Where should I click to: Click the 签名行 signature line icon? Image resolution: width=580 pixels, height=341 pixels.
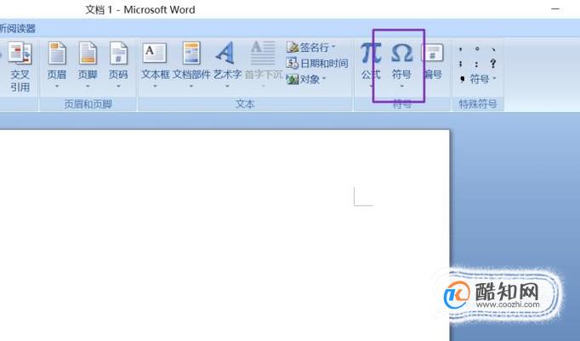click(x=293, y=48)
